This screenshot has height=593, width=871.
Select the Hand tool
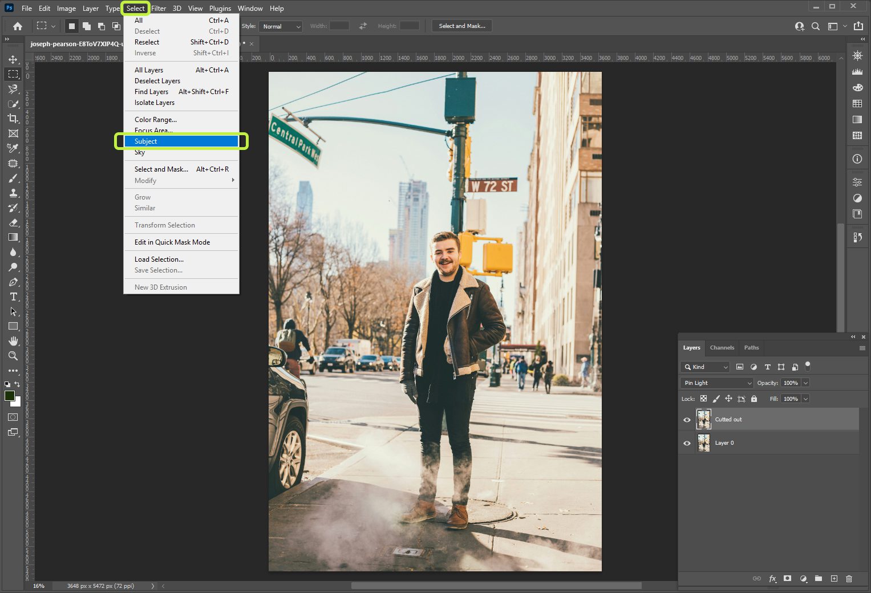coord(13,341)
